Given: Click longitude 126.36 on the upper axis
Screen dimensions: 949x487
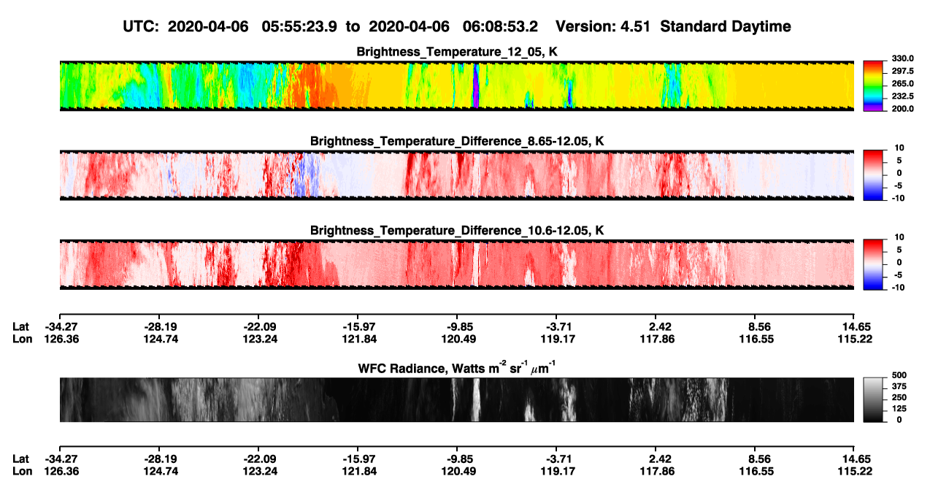Looking at the screenshot, I should tap(63, 339).
